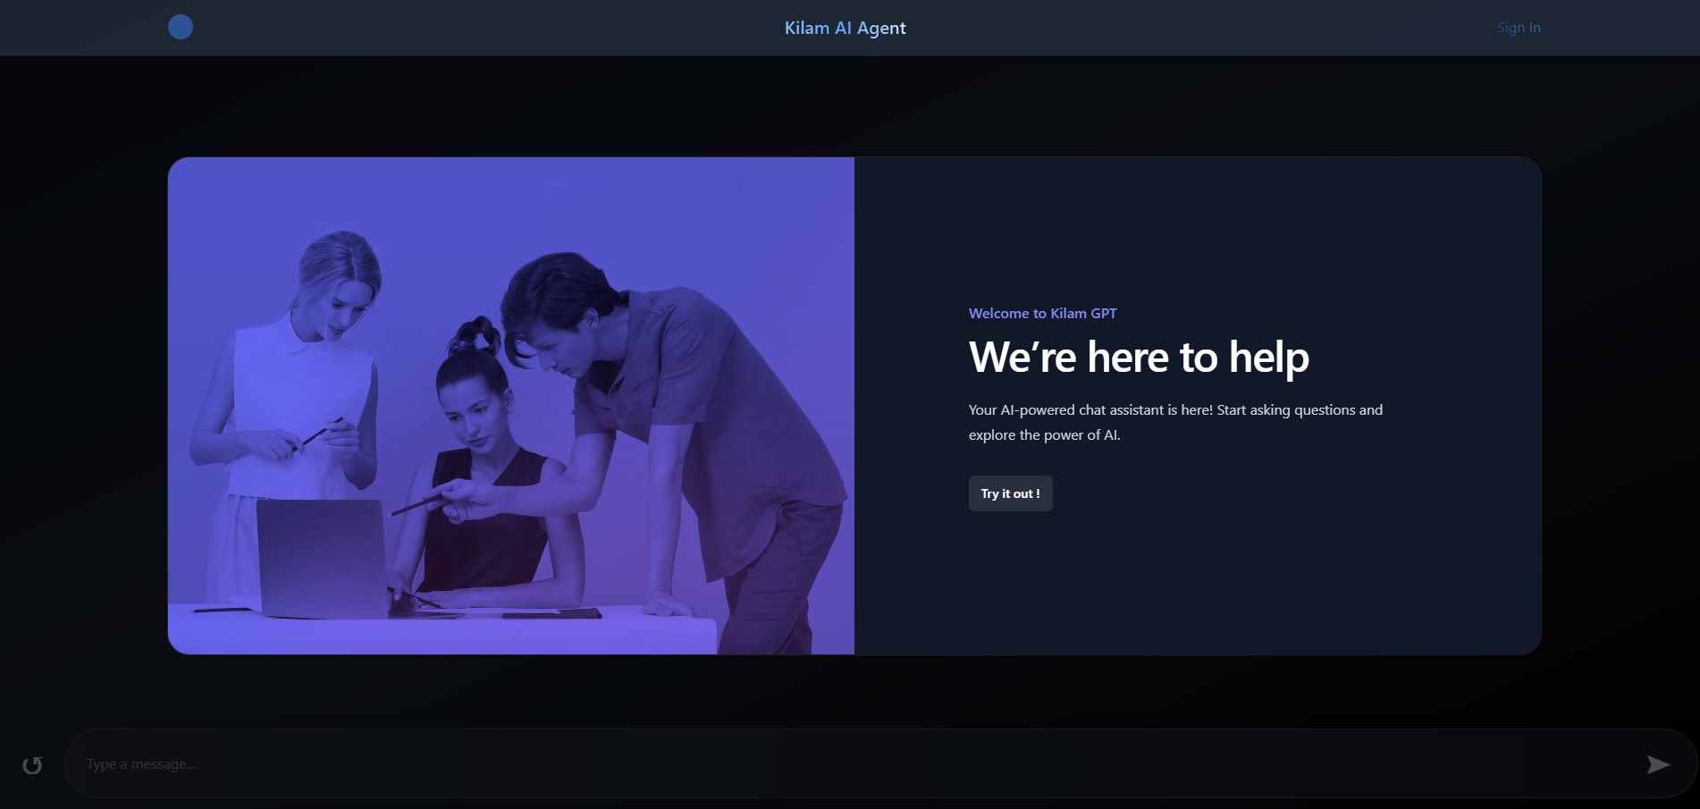Click the blue circle logo in header
The image size is (1700, 809).
click(181, 27)
